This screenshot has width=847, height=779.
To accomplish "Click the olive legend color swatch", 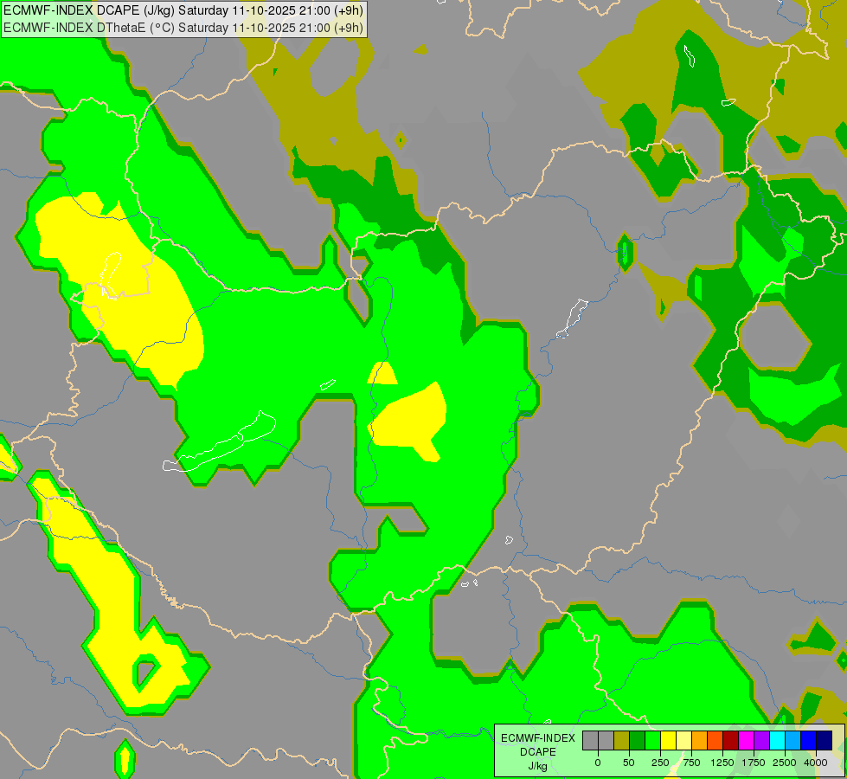I will tap(622, 740).
